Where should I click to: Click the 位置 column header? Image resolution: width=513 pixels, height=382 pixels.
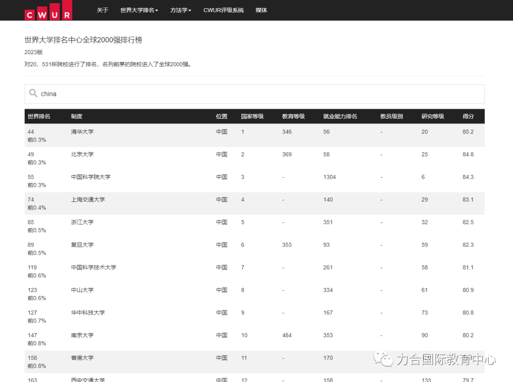(221, 116)
